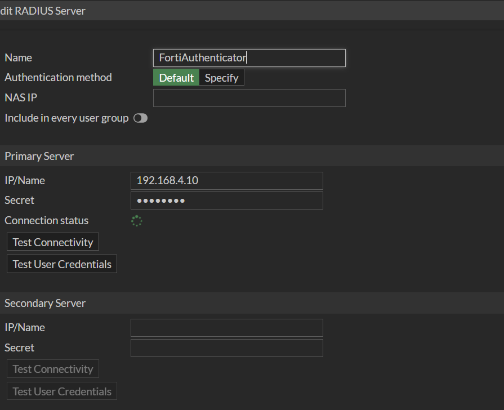Click the Secondary Server IP/Name field
This screenshot has width=504, height=410.
tap(226, 327)
